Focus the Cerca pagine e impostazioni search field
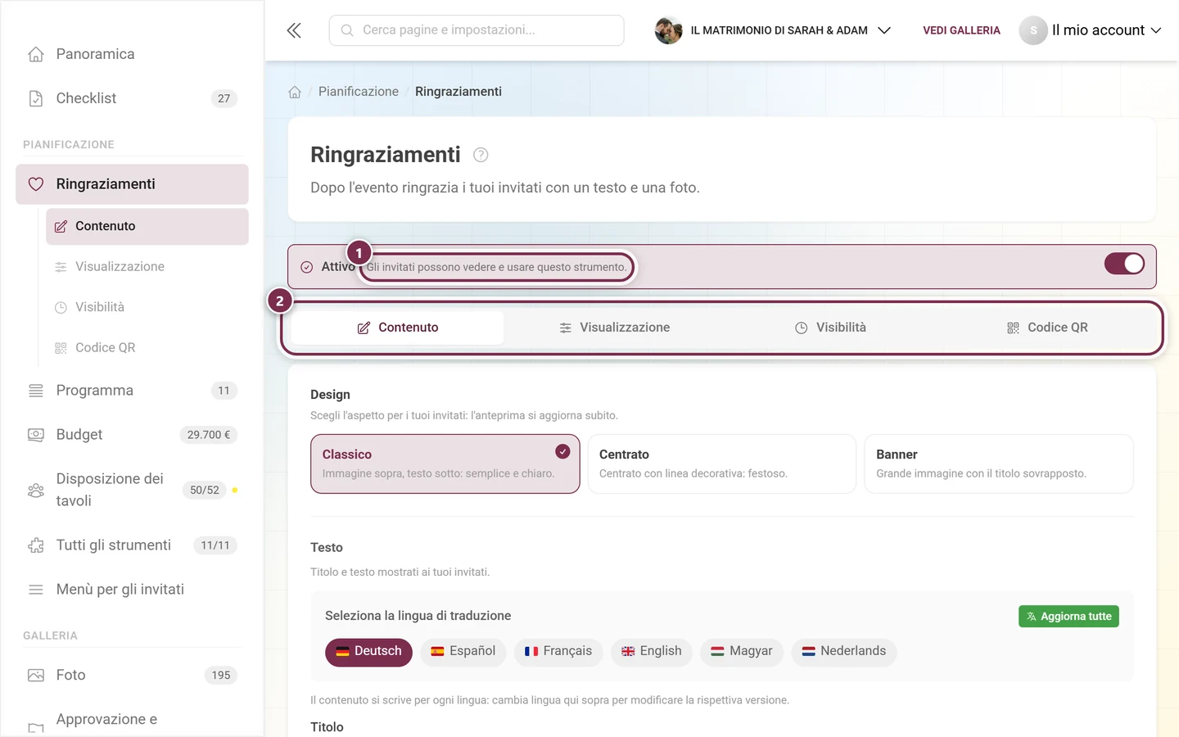The height and width of the screenshot is (737, 1179). (x=477, y=30)
